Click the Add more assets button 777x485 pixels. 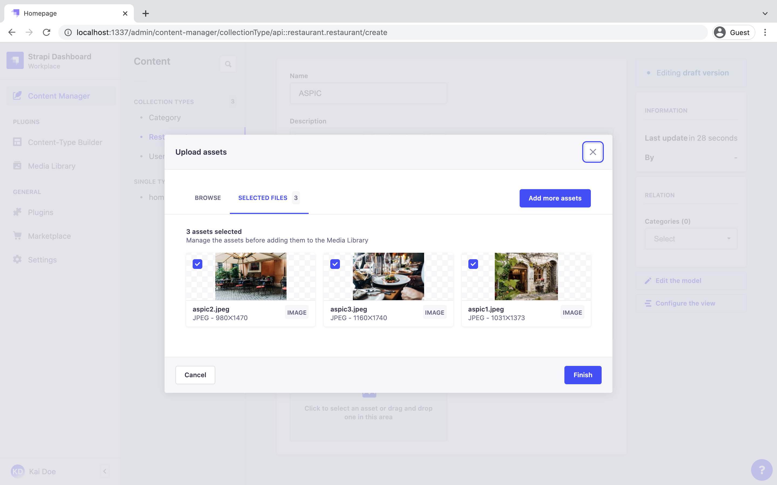555,198
